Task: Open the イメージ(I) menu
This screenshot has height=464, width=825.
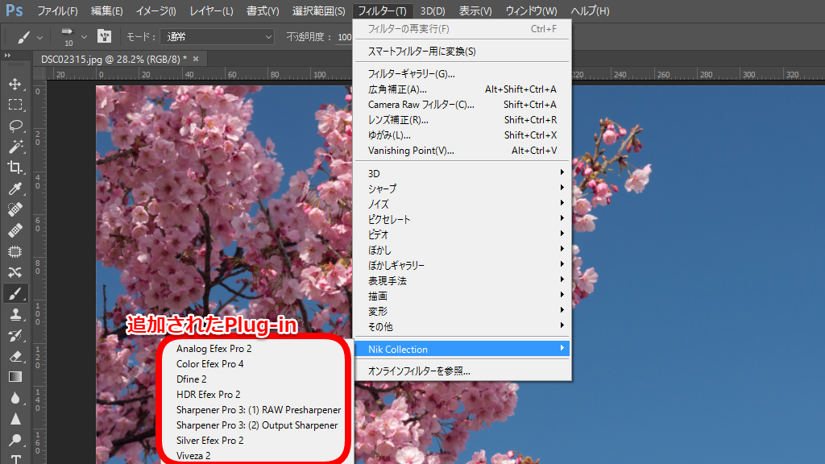Action: click(155, 11)
